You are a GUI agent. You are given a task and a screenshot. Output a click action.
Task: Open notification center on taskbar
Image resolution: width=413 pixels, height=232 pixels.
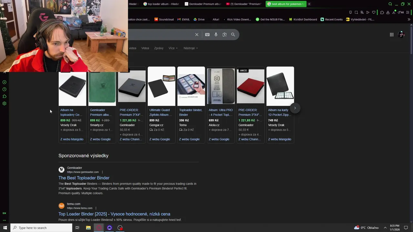click(x=406, y=228)
